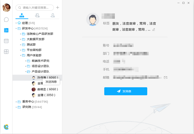Switch to the groups tab

pyautogui.click(x=37, y=15)
